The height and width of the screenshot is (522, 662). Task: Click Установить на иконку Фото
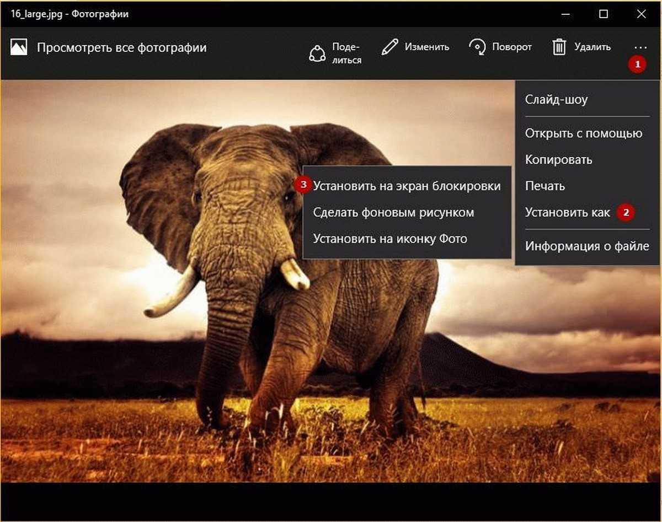390,239
